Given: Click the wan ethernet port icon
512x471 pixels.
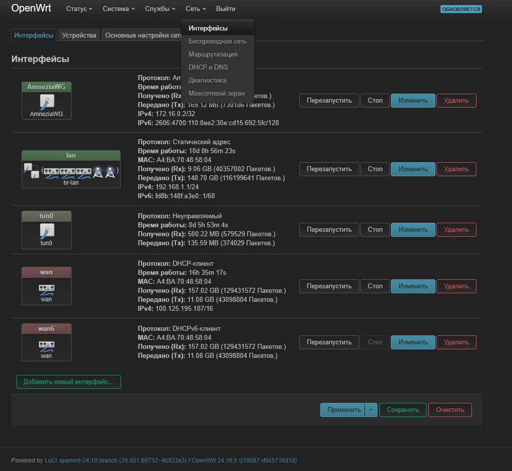Looking at the screenshot, I should click(47, 289).
